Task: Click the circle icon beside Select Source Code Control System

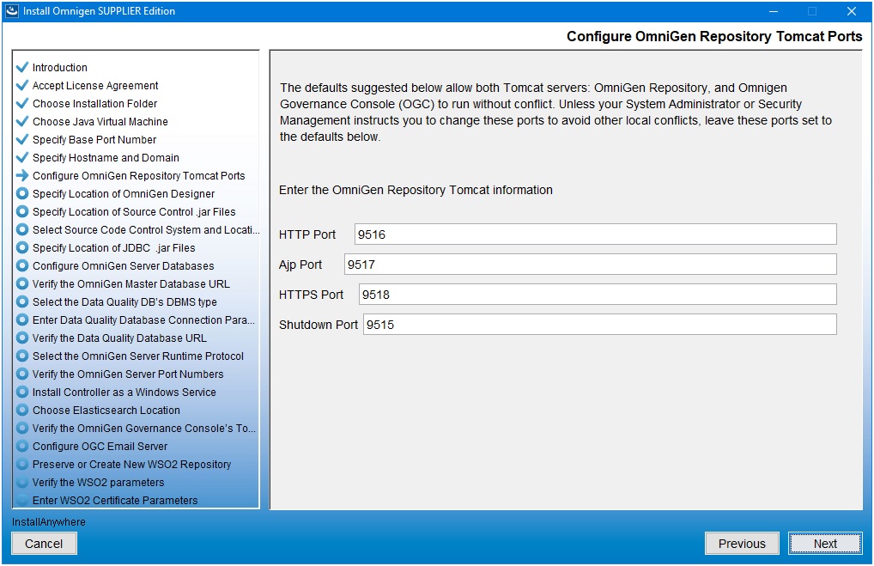Action: (22, 229)
